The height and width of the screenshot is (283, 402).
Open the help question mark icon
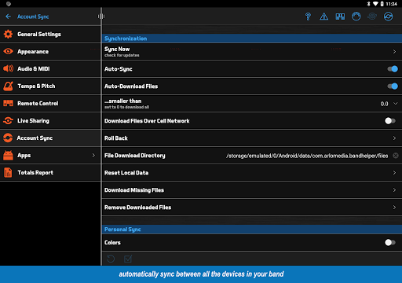(x=308, y=17)
